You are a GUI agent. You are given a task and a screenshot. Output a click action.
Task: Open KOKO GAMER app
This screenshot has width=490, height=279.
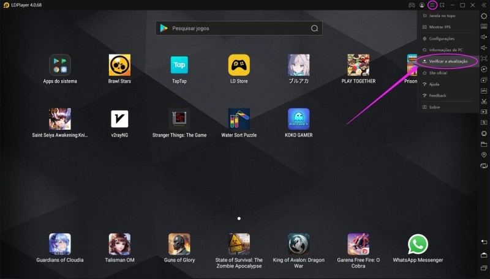pos(298,119)
